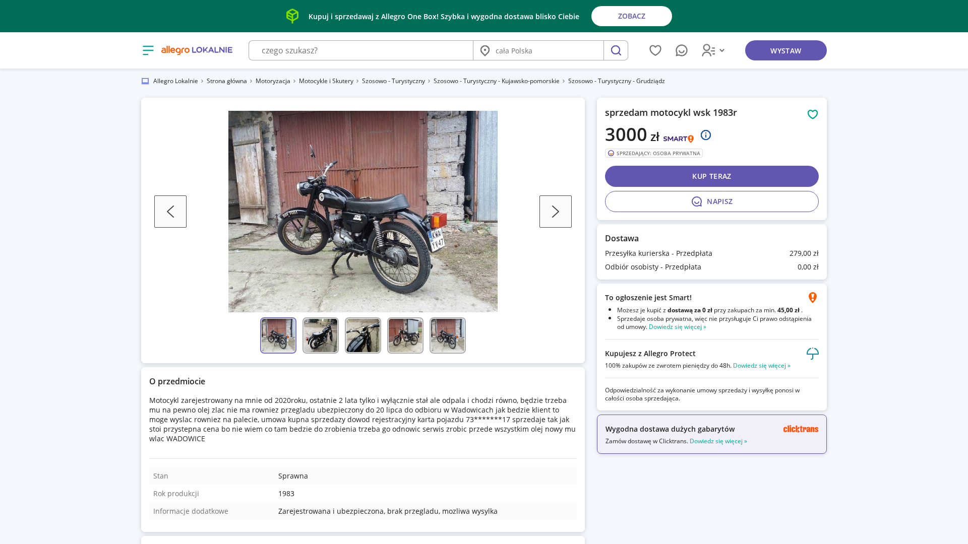The image size is (968, 544).
Task: Open Motocykle i Skutery breadcrumb
Action: click(x=326, y=81)
